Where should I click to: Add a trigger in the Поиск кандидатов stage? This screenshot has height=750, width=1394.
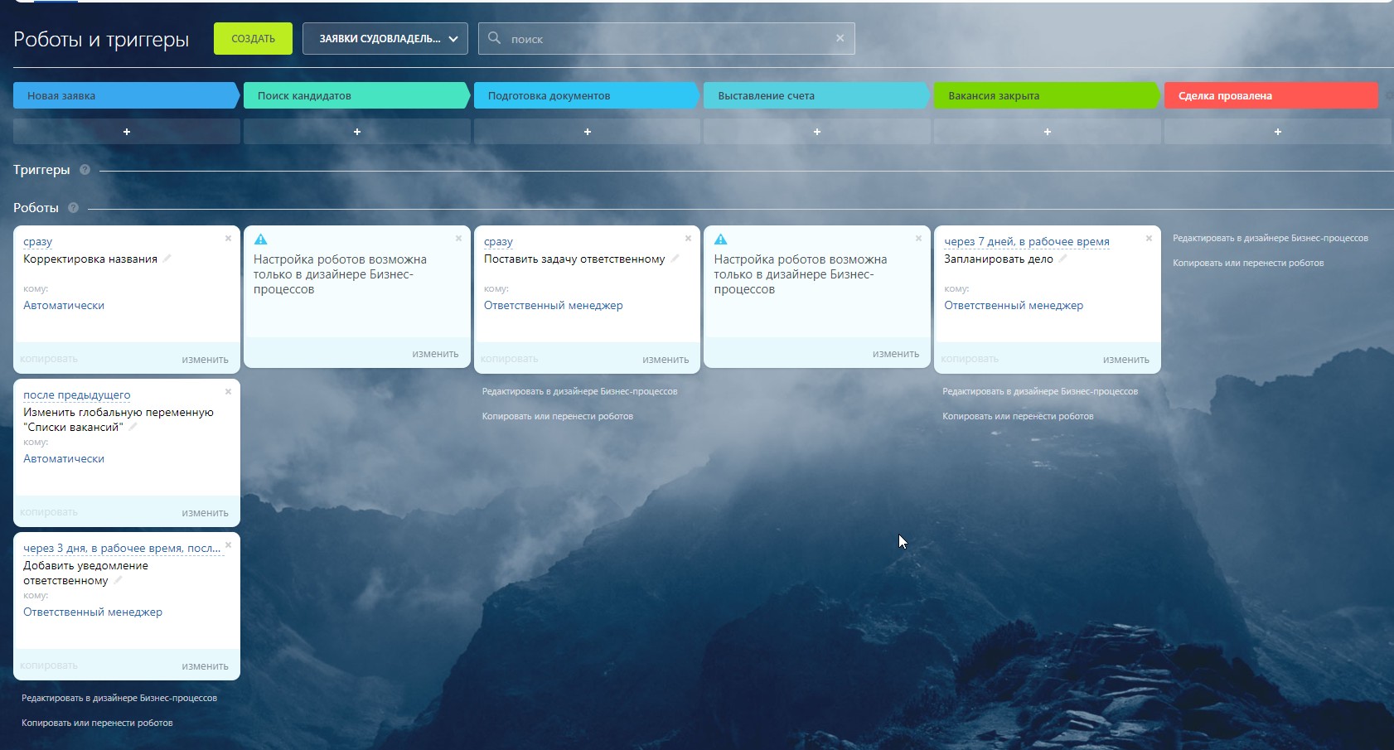[x=357, y=132]
